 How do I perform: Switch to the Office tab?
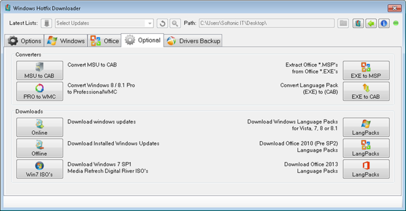pos(104,41)
